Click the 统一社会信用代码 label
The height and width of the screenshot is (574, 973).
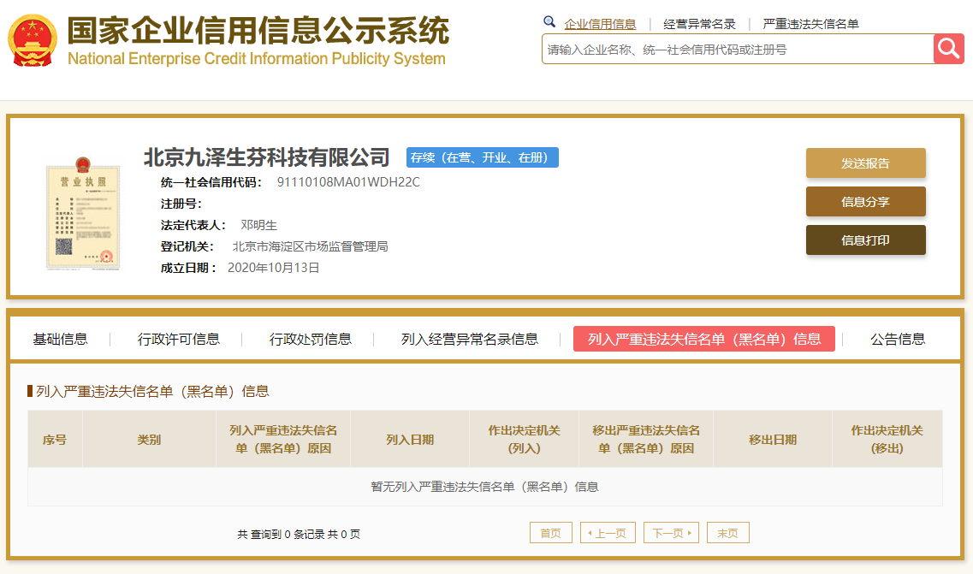click(x=211, y=182)
